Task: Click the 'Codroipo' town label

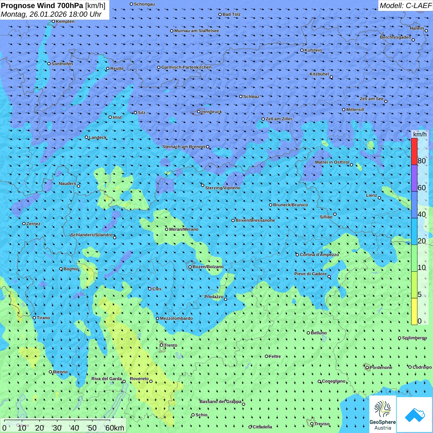Action: pos(422,367)
